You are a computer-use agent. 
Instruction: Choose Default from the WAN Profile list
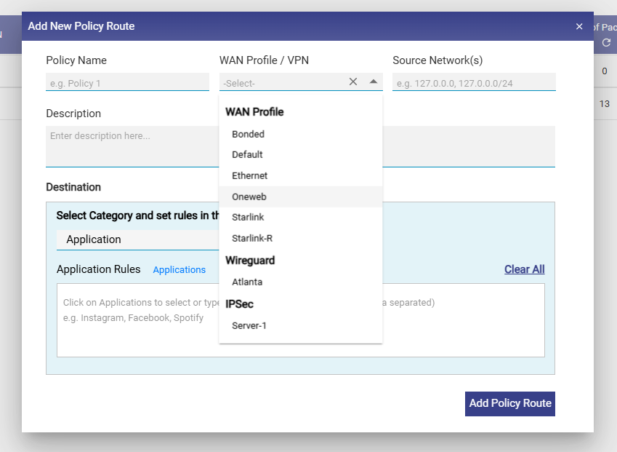pos(247,155)
